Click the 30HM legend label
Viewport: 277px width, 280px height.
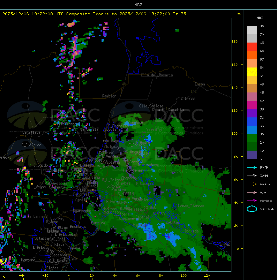[264, 176]
